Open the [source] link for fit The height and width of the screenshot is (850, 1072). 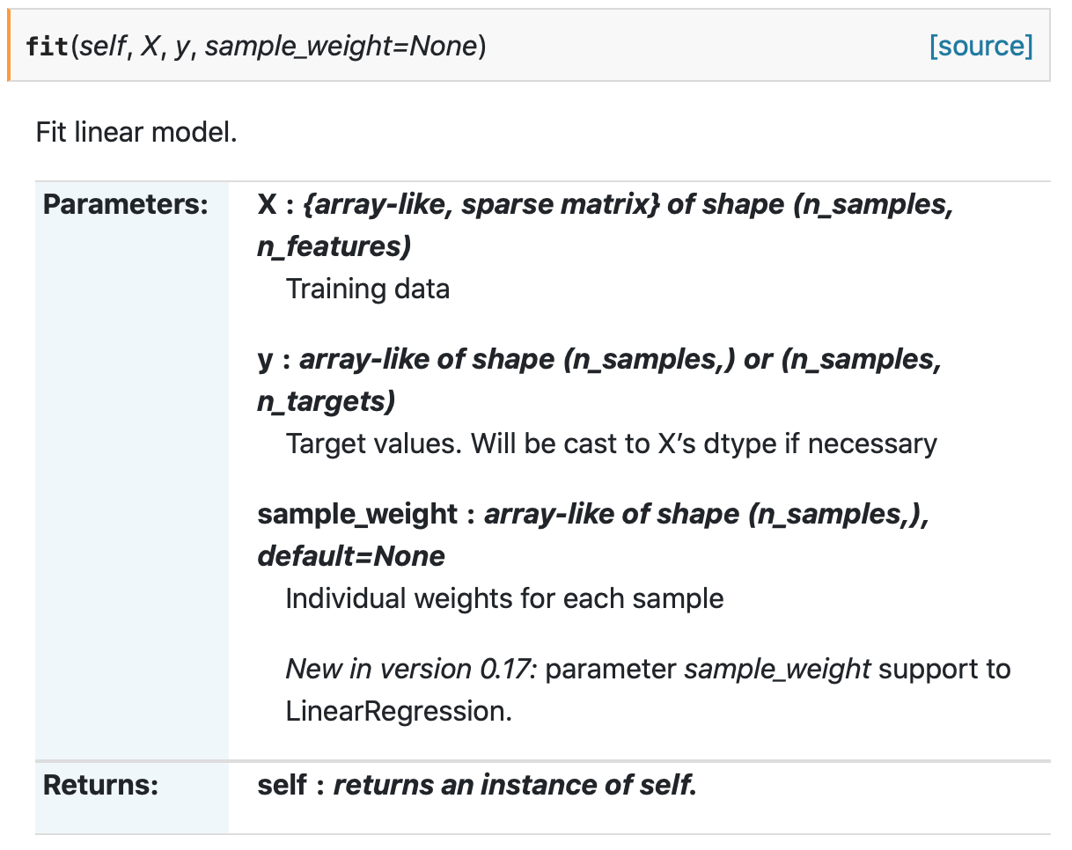(980, 46)
